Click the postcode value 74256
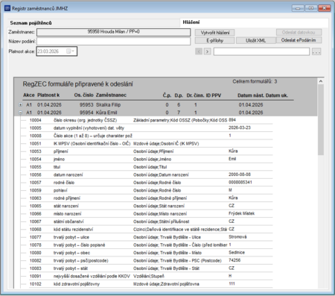Image resolution: width=335 pixels, height=296 pixels. tap(234, 260)
